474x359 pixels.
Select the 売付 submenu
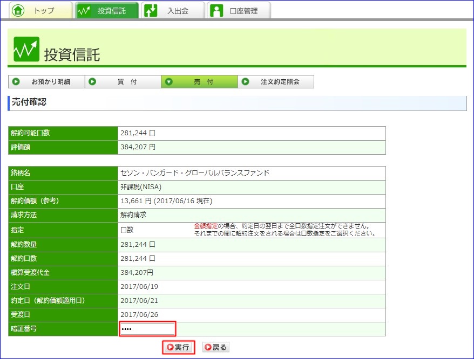point(200,81)
